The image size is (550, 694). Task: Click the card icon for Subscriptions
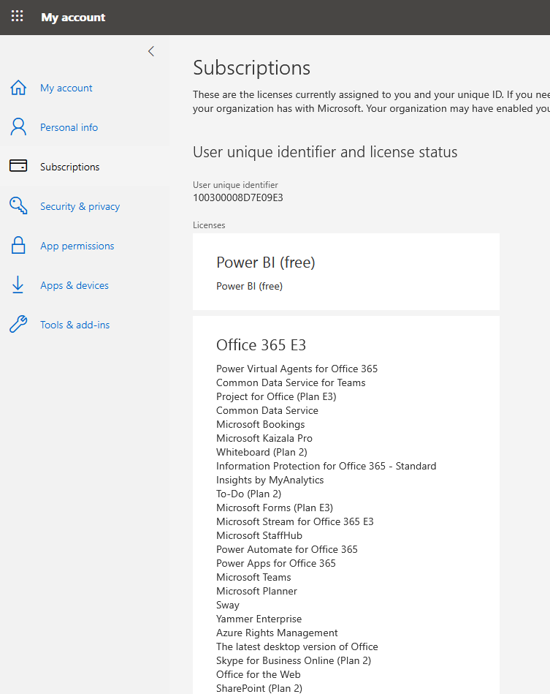click(x=18, y=166)
